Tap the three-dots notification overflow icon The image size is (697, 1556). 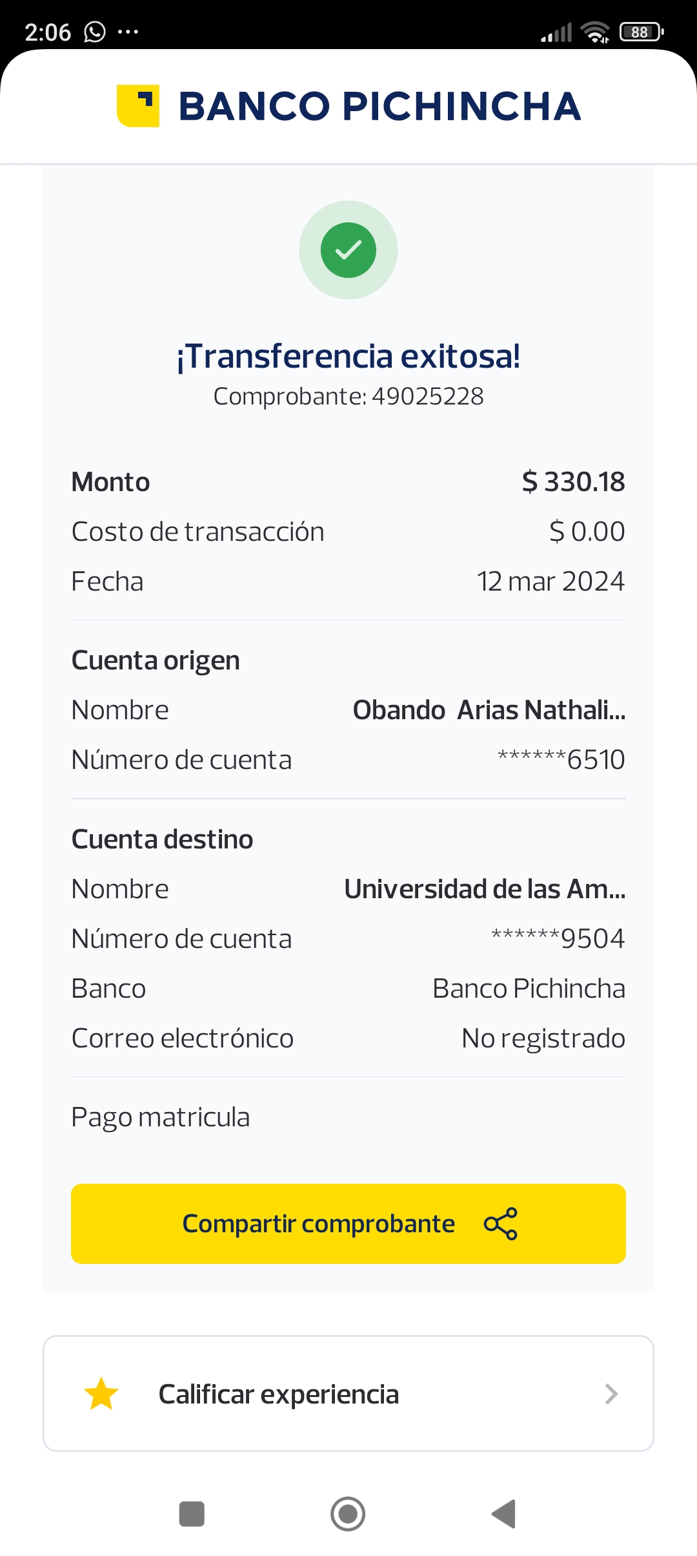pyautogui.click(x=128, y=32)
